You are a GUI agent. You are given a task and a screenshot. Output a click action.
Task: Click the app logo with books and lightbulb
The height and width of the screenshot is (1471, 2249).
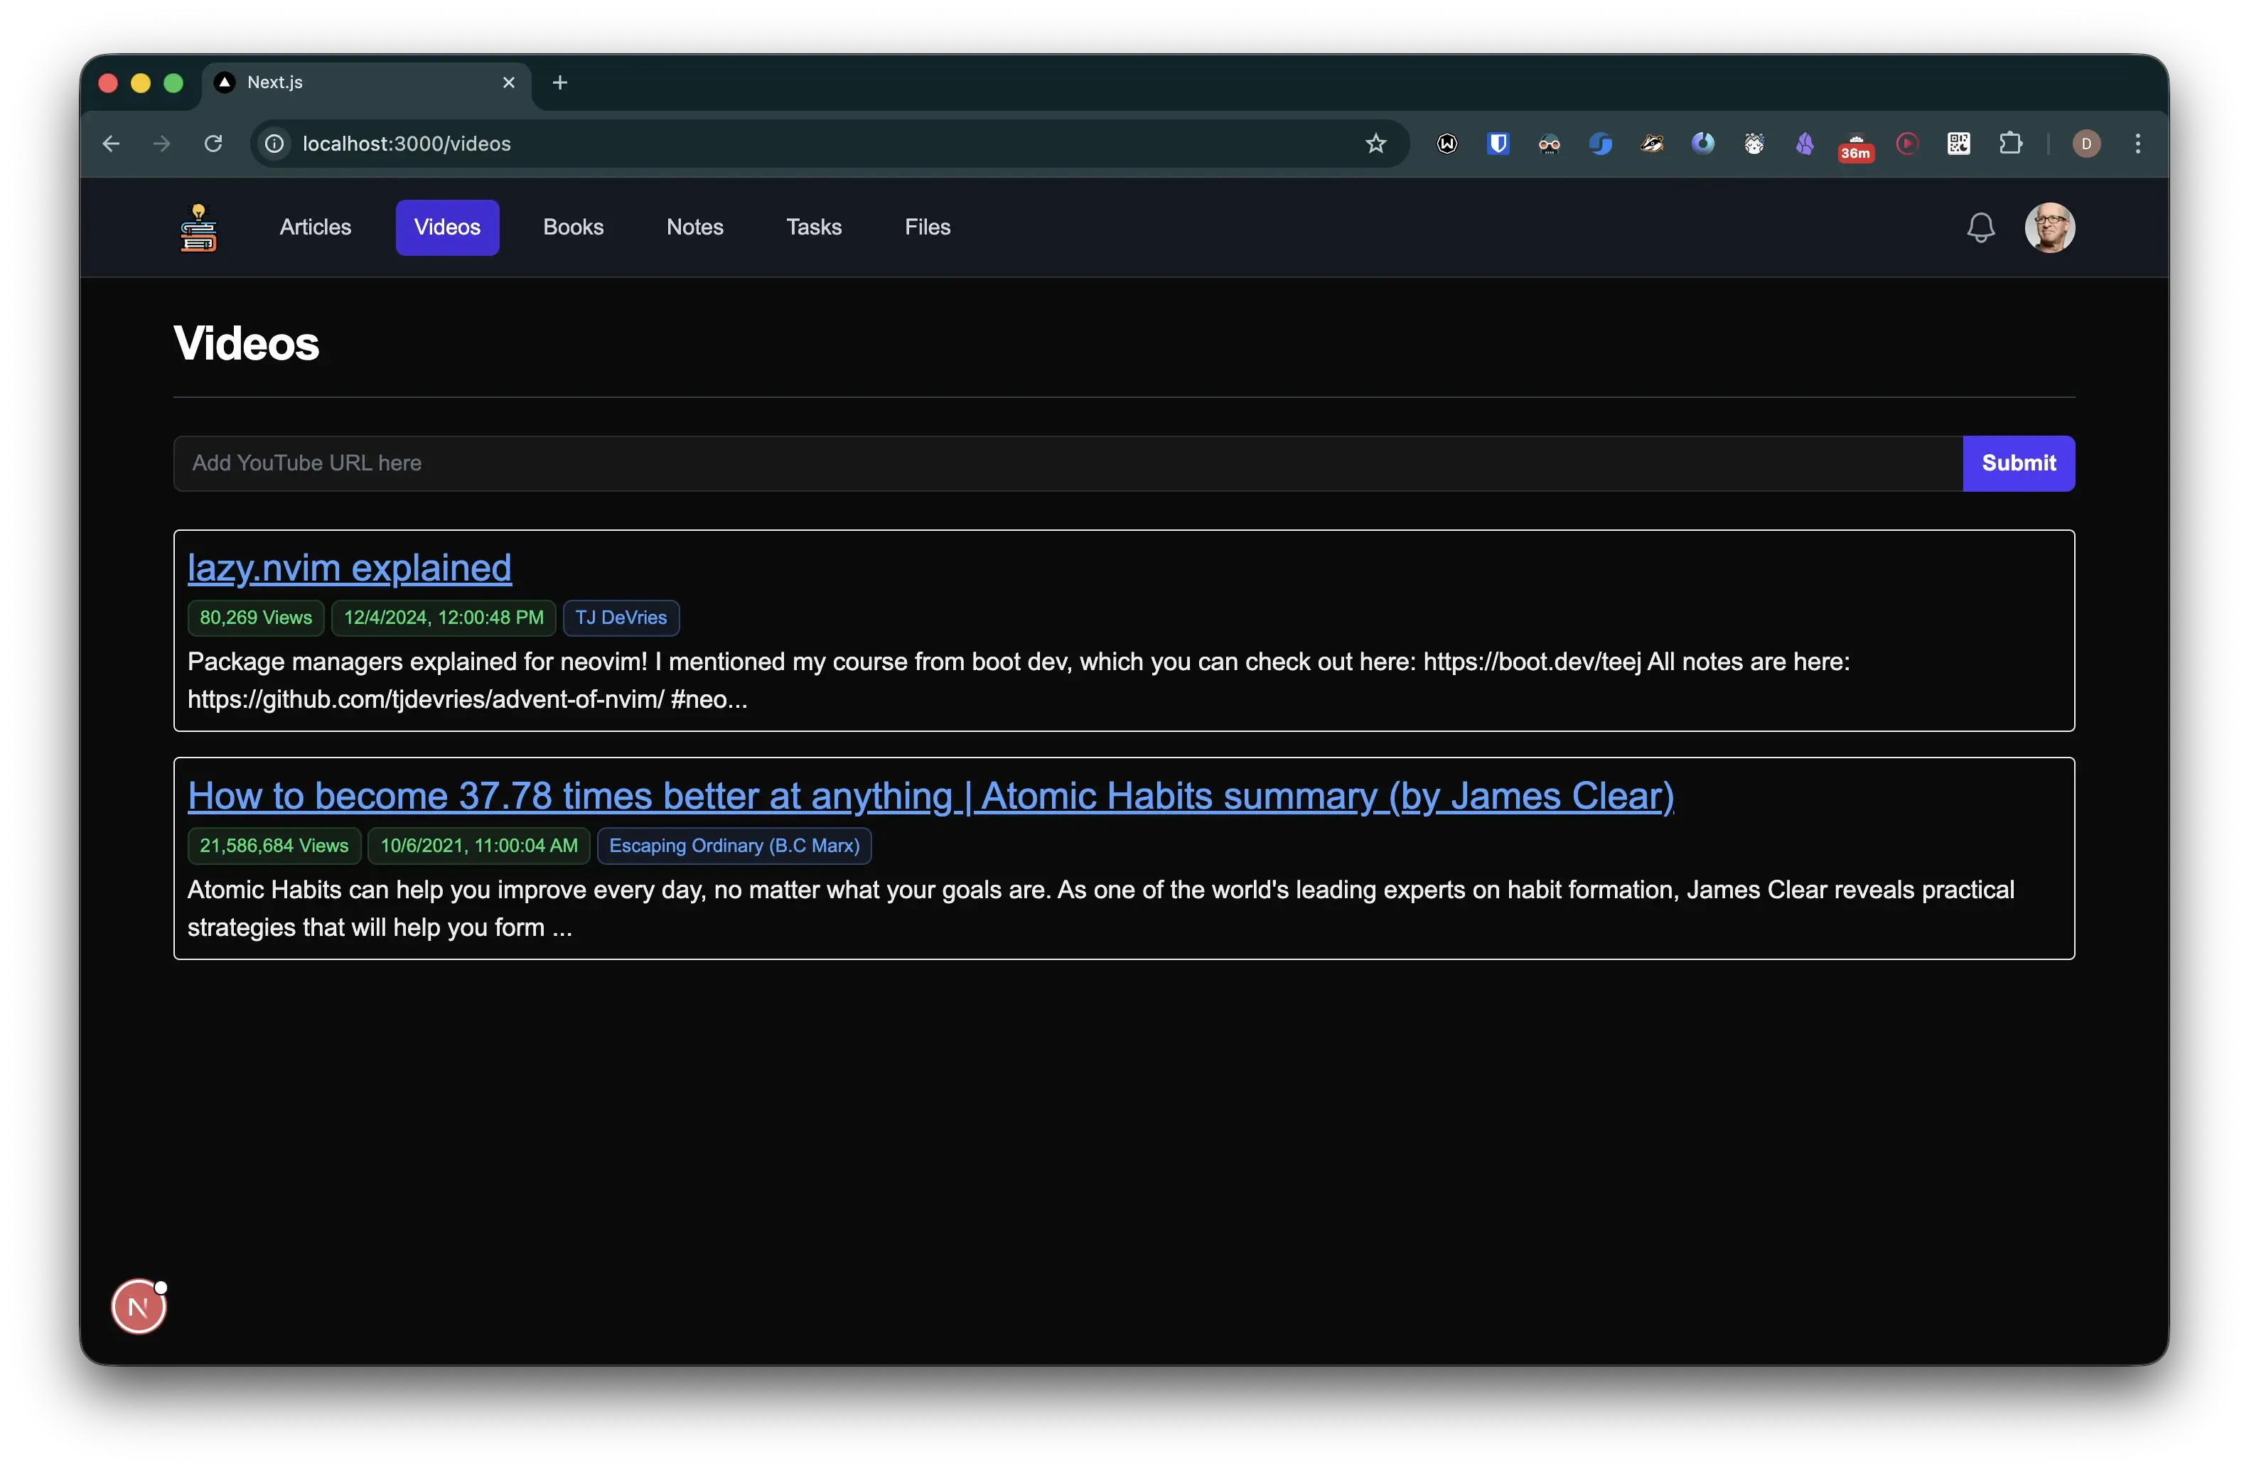pyautogui.click(x=200, y=227)
